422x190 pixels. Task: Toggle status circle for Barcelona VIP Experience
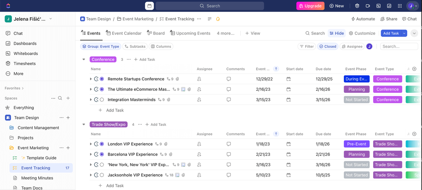(x=102, y=154)
